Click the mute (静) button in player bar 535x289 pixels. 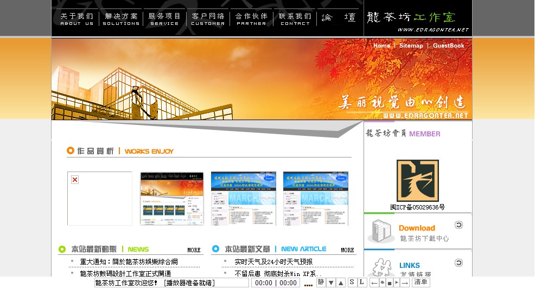tap(321, 283)
